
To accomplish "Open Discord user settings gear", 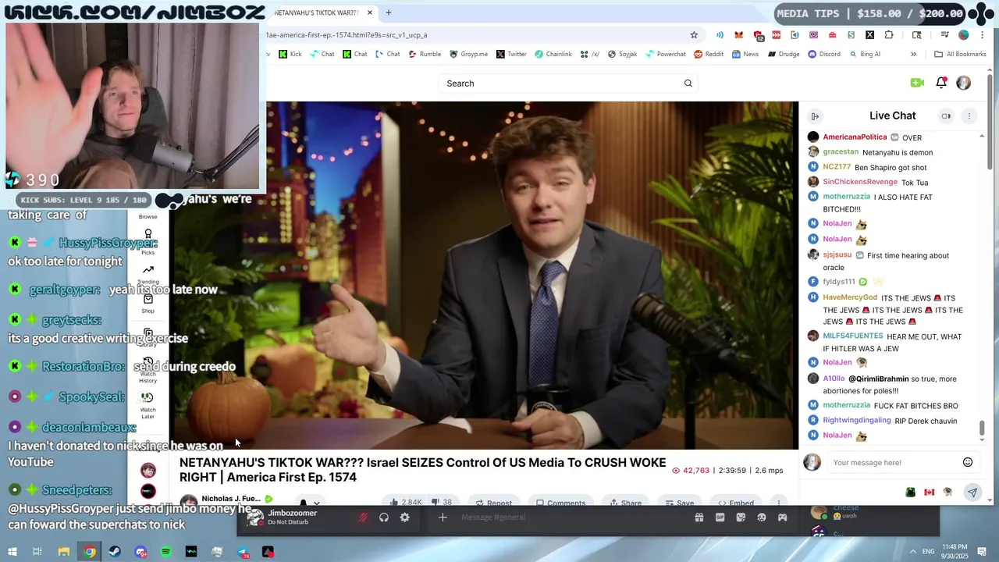I will tap(404, 518).
